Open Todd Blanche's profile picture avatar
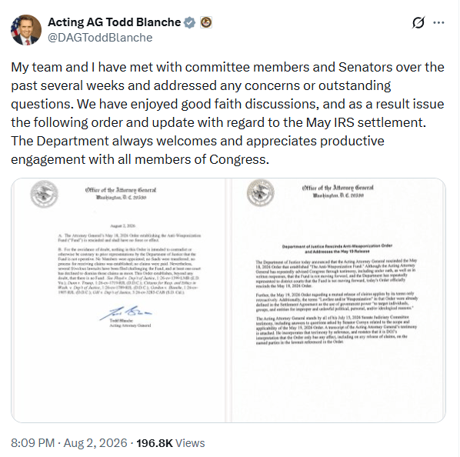The image size is (460, 457). pos(26,30)
